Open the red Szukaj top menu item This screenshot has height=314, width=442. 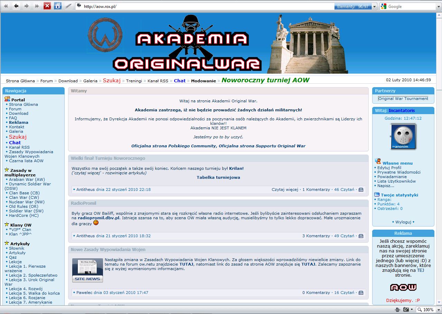112,80
